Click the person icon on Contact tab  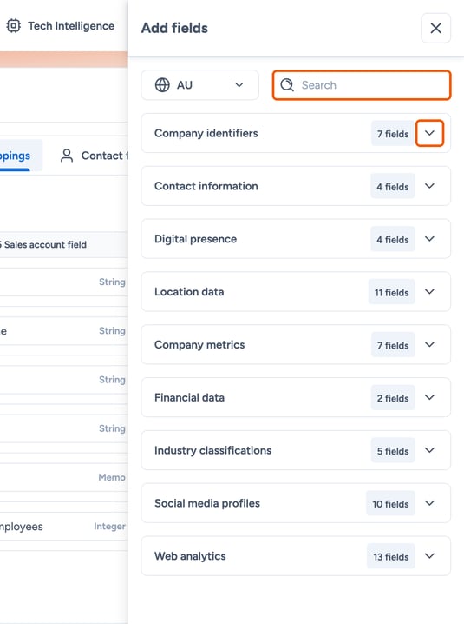[x=67, y=156]
